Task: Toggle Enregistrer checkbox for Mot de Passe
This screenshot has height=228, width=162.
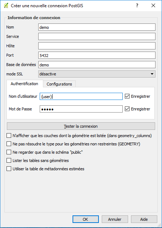Action: [x=127, y=109]
